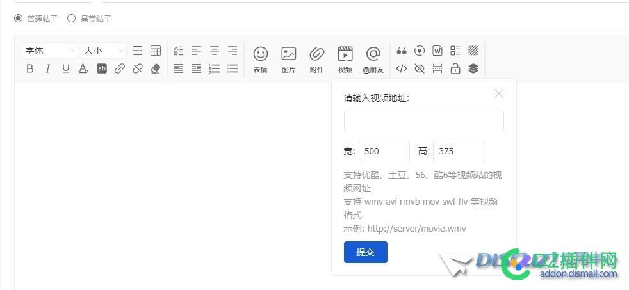Insert a quote block
This screenshot has width=629, height=290.
coord(401,51)
